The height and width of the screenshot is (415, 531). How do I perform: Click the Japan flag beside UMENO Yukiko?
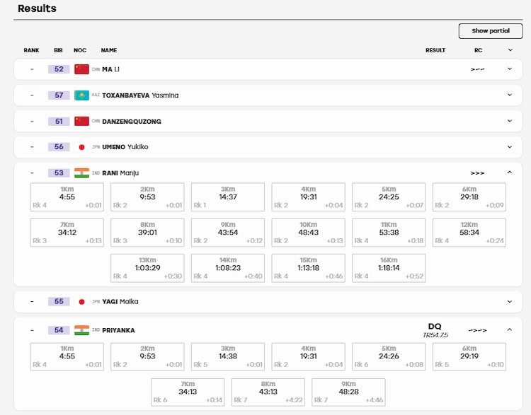(x=81, y=147)
